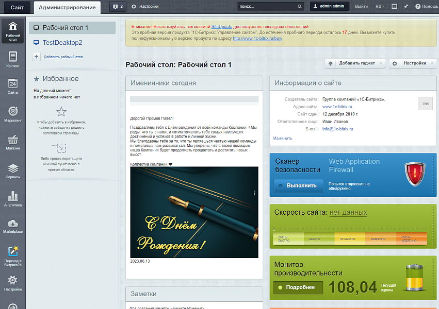Select TestDeaktop2 desktop in the list
439x309 pixels.
pos(62,43)
